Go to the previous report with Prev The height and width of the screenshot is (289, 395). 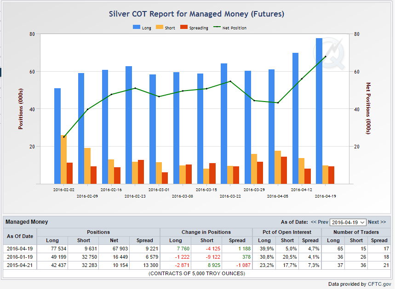[320, 222]
